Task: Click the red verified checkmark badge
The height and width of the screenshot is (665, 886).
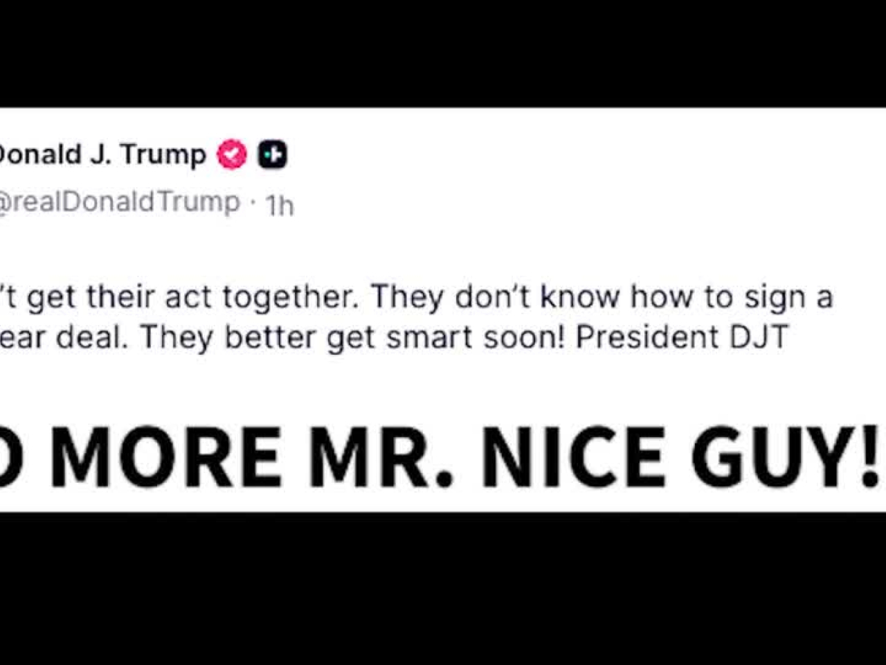Action: click(232, 154)
